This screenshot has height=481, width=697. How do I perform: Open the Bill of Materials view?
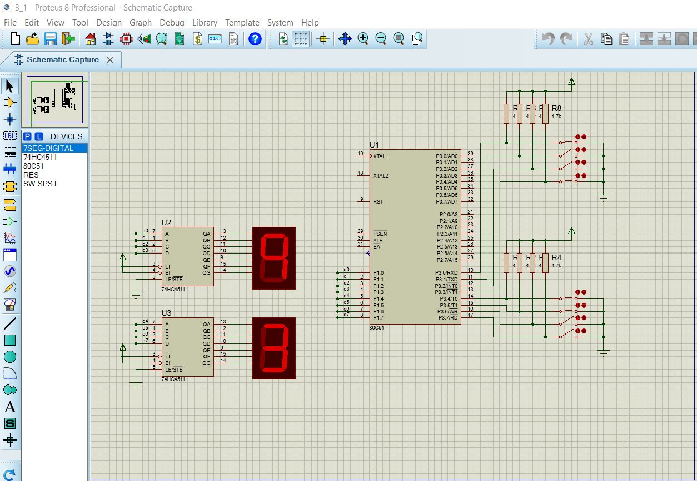pos(197,39)
